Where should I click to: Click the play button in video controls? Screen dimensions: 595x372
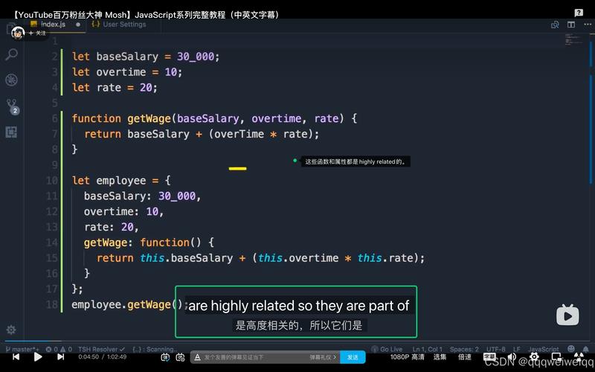tap(38, 357)
